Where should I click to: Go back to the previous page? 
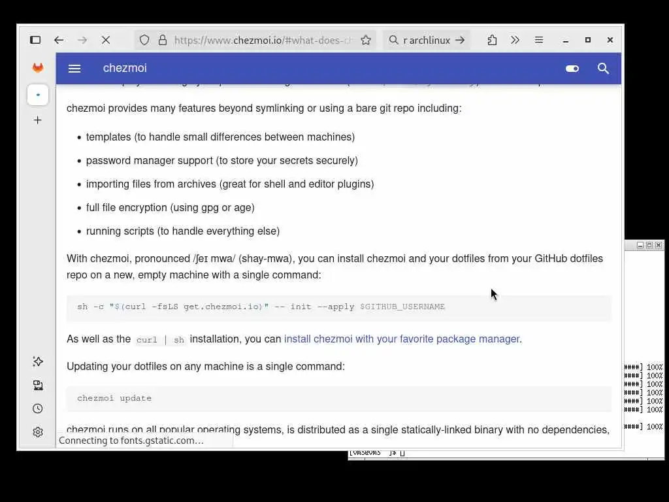59,40
